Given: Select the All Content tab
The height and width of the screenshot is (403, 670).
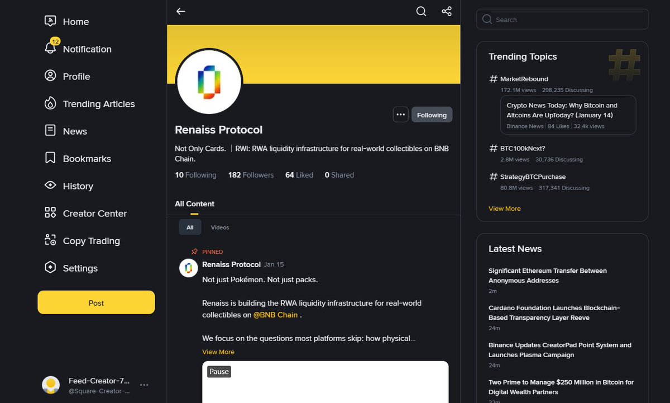Looking at the screenshot, I should point(194,204).
